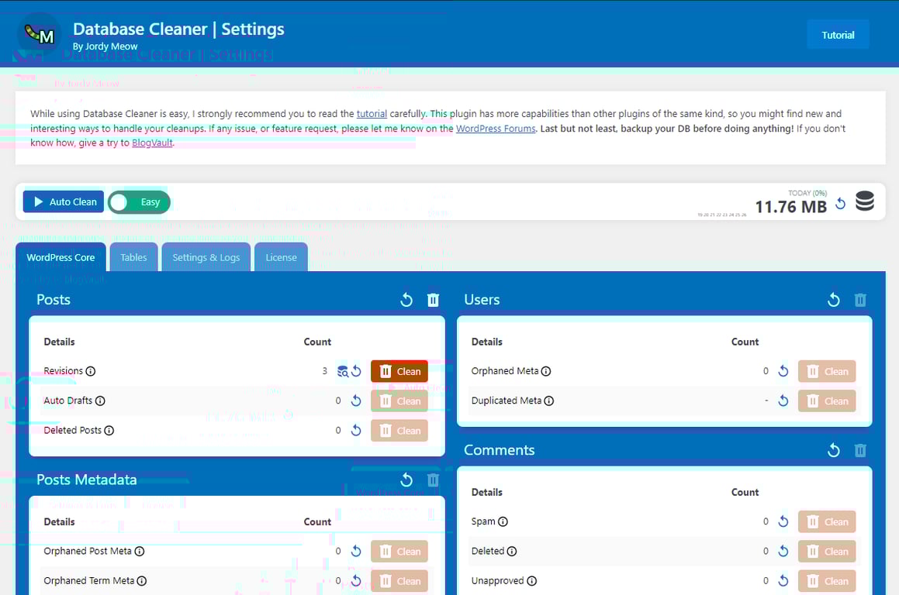Viewport: 899px width, 595px height.
Task: Refresh the Comments section counts
Action: tap(833, 450)
